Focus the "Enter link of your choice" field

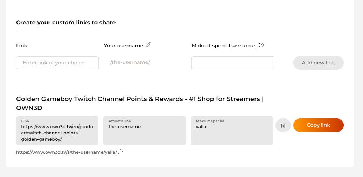(x=57, y=63)
